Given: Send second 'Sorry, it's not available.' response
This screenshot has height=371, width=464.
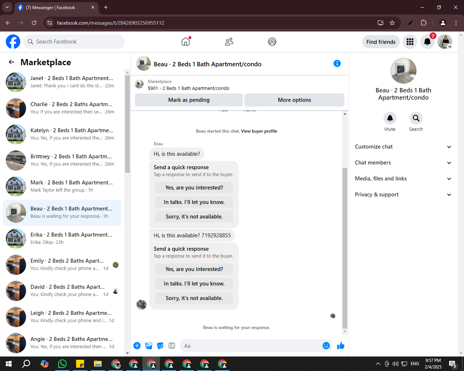Looking at the screenshot, I should pos(194,298).
